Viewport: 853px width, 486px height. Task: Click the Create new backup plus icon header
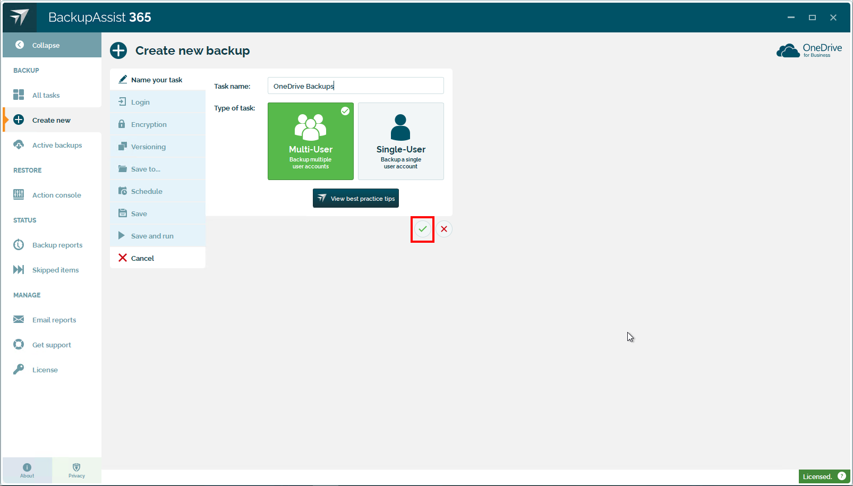pyautogui.click(x=118, y=50)
